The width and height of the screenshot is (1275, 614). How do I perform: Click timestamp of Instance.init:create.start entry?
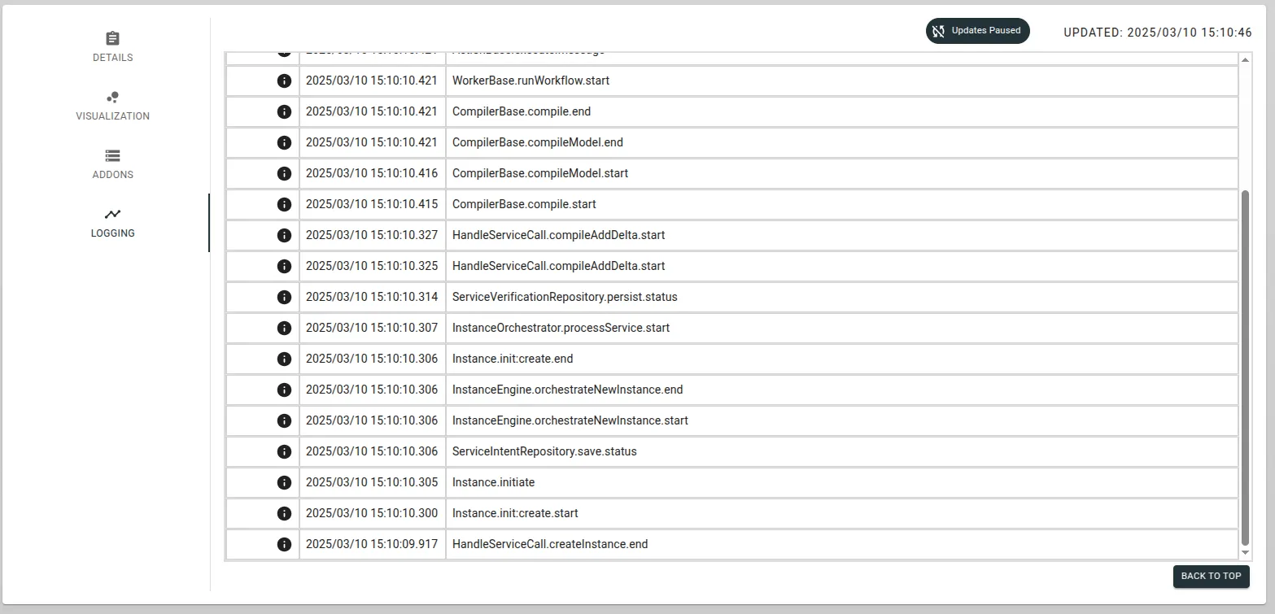(372, 513)
